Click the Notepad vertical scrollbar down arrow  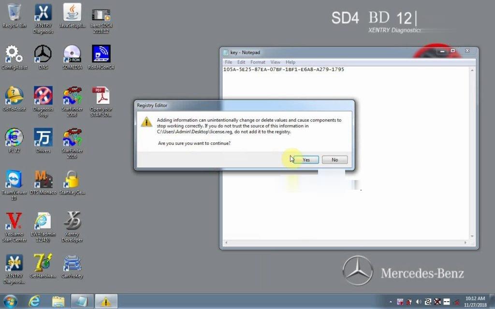472,236
